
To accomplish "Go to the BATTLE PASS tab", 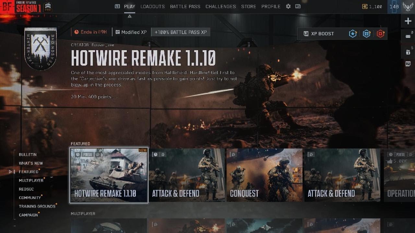I will tap(185, 6).
